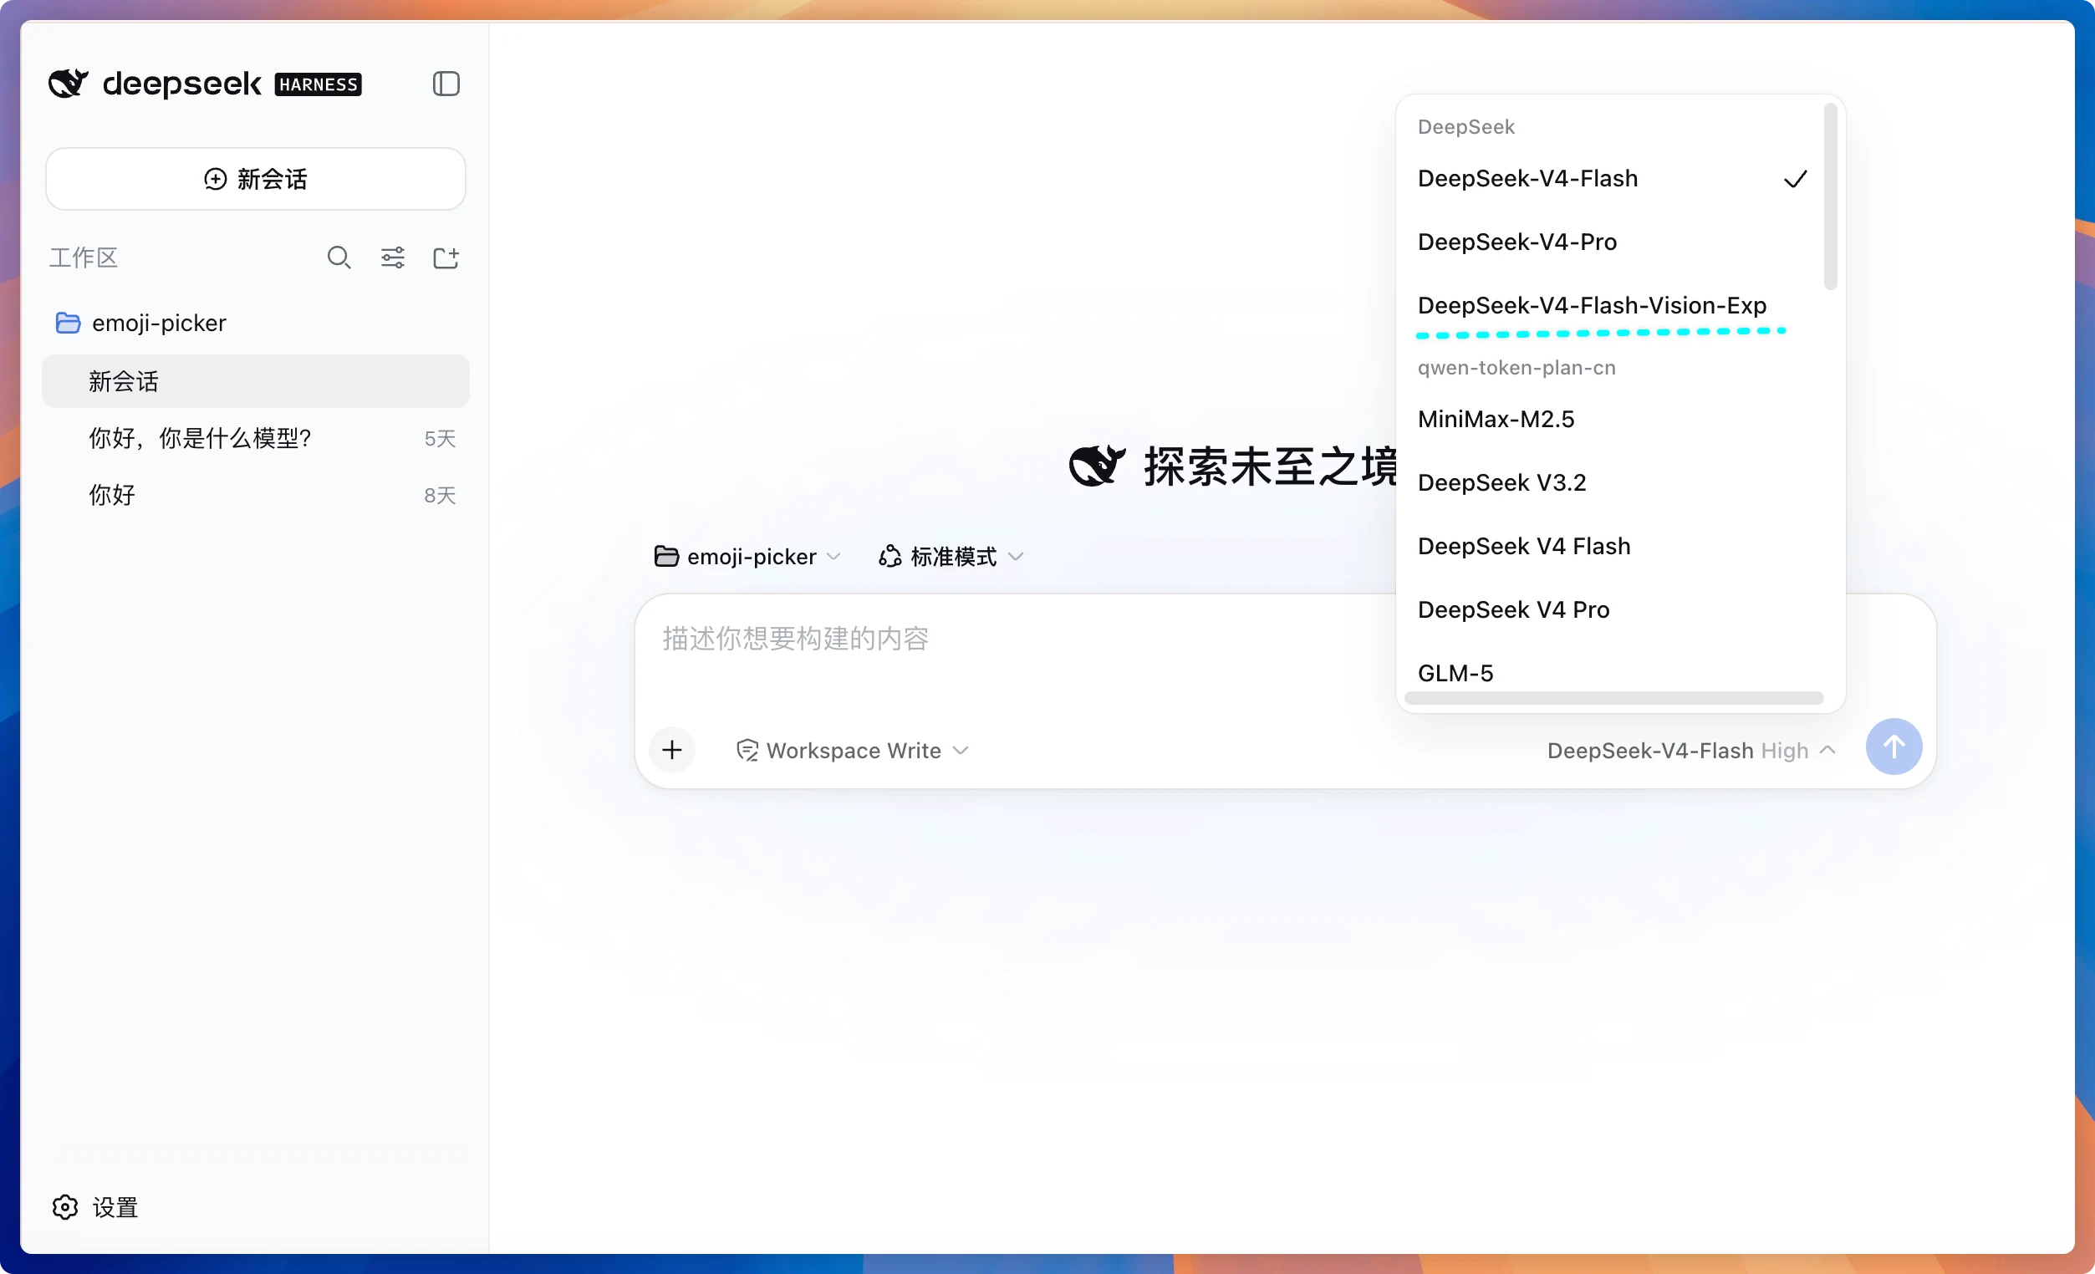The height and width of the screenshot is (1274, 2095).
Task: Open the emoji-picker workspace dropdown above input
Action: (x=747, y=556)
